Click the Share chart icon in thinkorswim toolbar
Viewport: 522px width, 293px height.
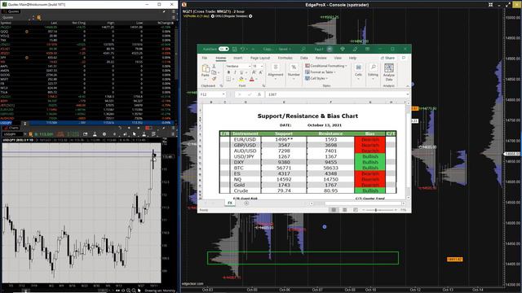click(85, 134)
